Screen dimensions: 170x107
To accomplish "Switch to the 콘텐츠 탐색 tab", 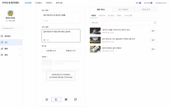I will (146, 10).
